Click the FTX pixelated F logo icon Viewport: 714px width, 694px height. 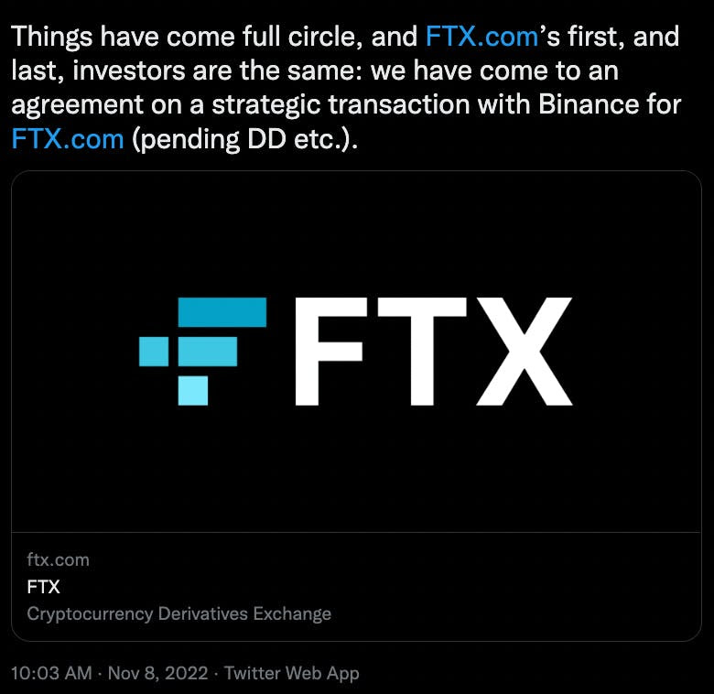click(x=202, y=351)
